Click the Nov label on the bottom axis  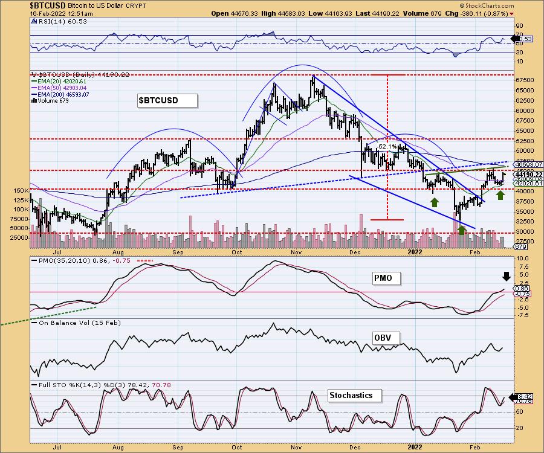pyautogui.click(x=296, y=447)
